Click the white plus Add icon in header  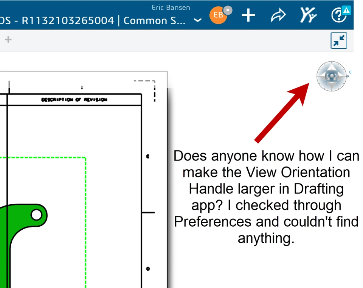(248, 16)
